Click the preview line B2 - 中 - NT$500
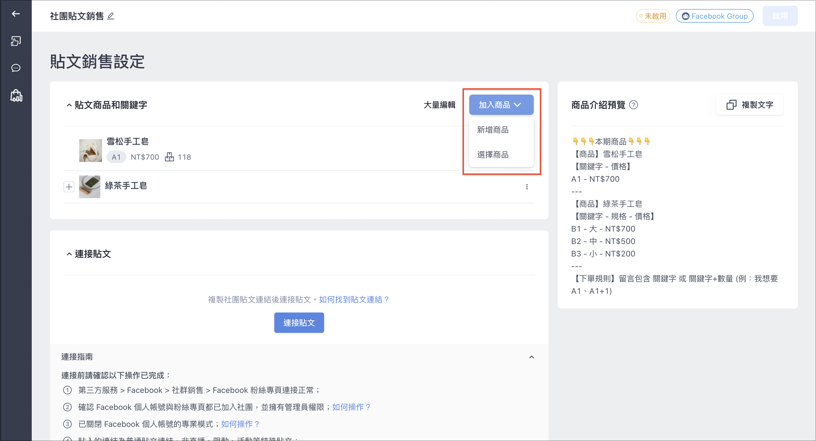 pos(603,241)
